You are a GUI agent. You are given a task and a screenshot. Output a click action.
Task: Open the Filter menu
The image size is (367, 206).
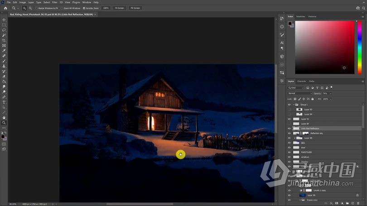point(54,2)
